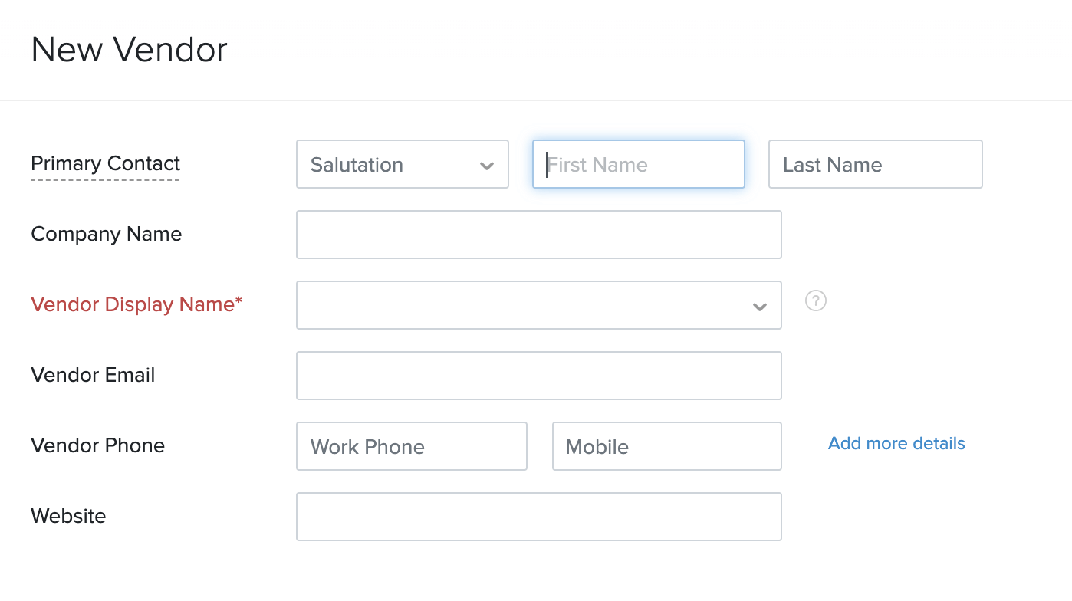Click the chevron on the Salutation selector
This screenshot has height=601, width=1072.
coord(488,164)
